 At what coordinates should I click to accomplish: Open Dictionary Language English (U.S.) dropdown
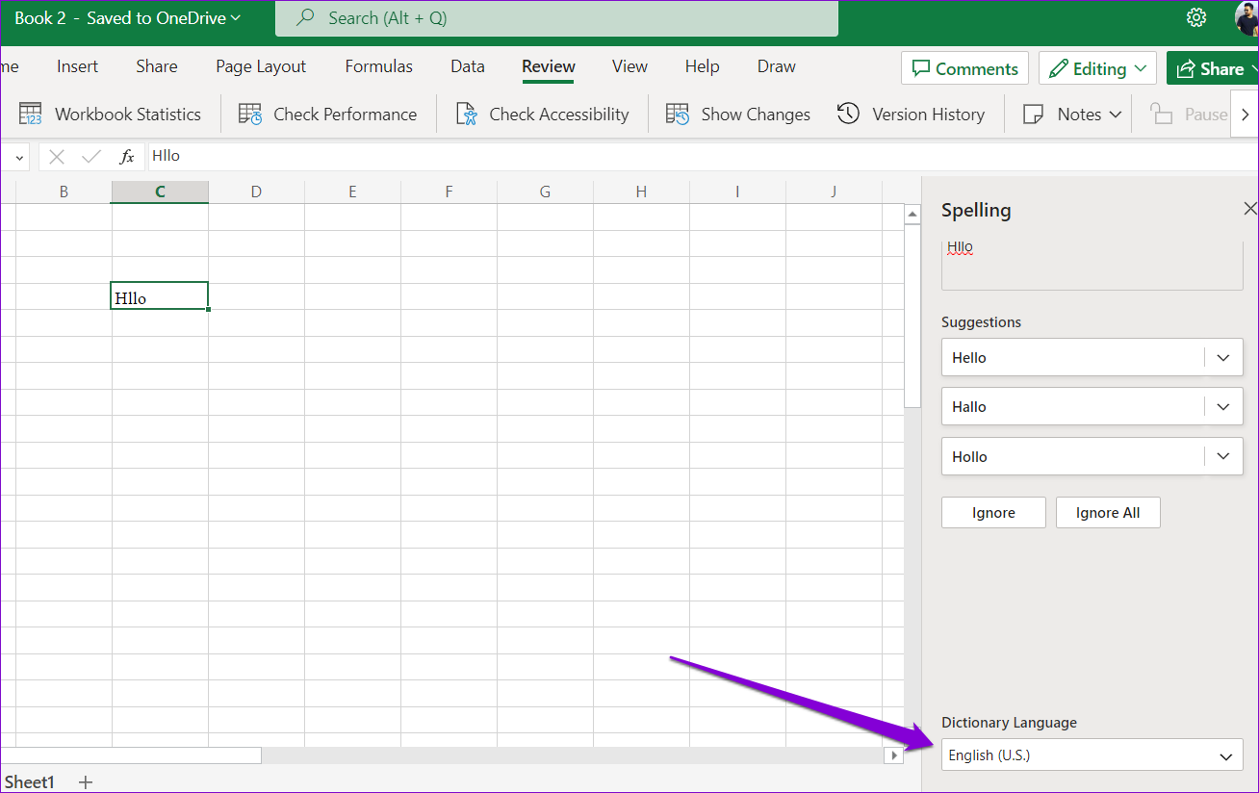pos(1092,755)
